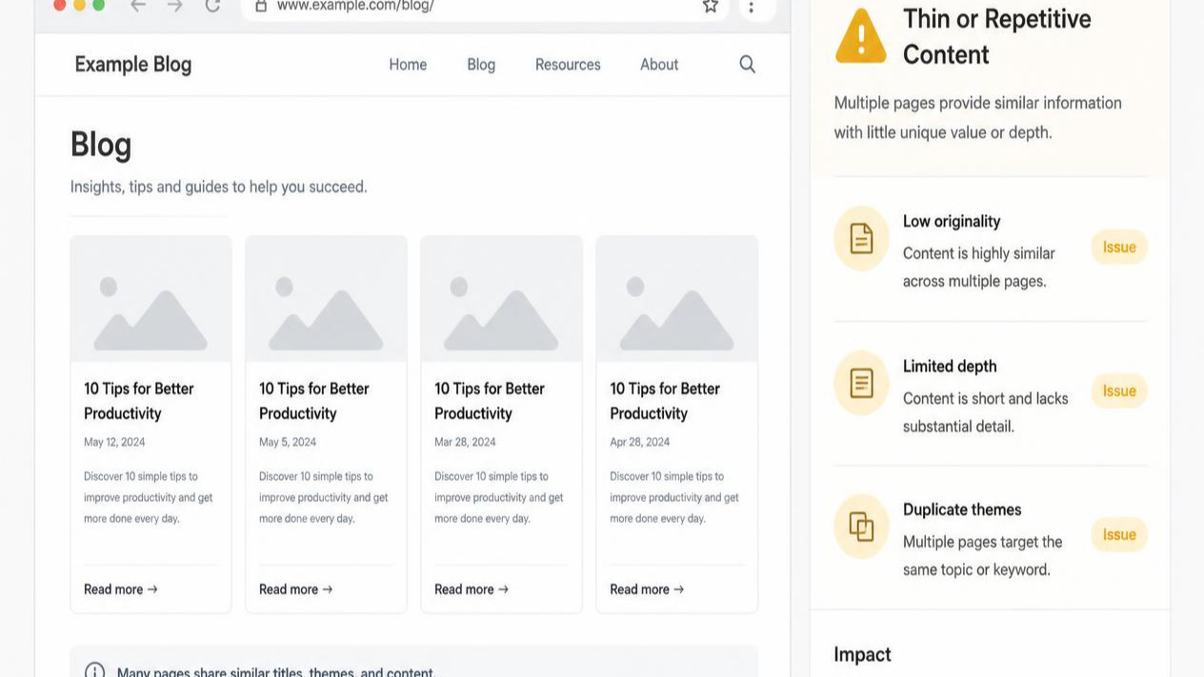Viewport: 1204px width, 677px height.
Task: Open the May 12, 2024 post thumbnail
Action: click(x=150, y=299)
